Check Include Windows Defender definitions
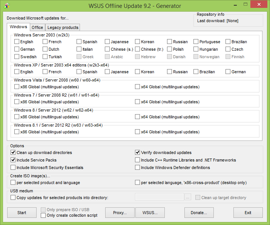 (138, 168)
